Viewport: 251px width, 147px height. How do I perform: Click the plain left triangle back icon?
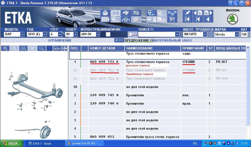point(208,19)
